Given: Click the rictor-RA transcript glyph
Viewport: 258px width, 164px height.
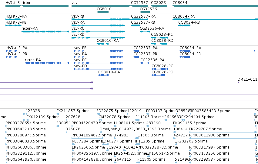Looking at the screenshot, I should [45, 32].
